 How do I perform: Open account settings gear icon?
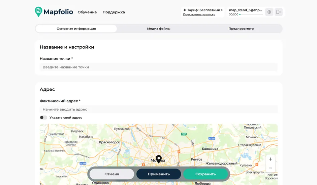269,12
